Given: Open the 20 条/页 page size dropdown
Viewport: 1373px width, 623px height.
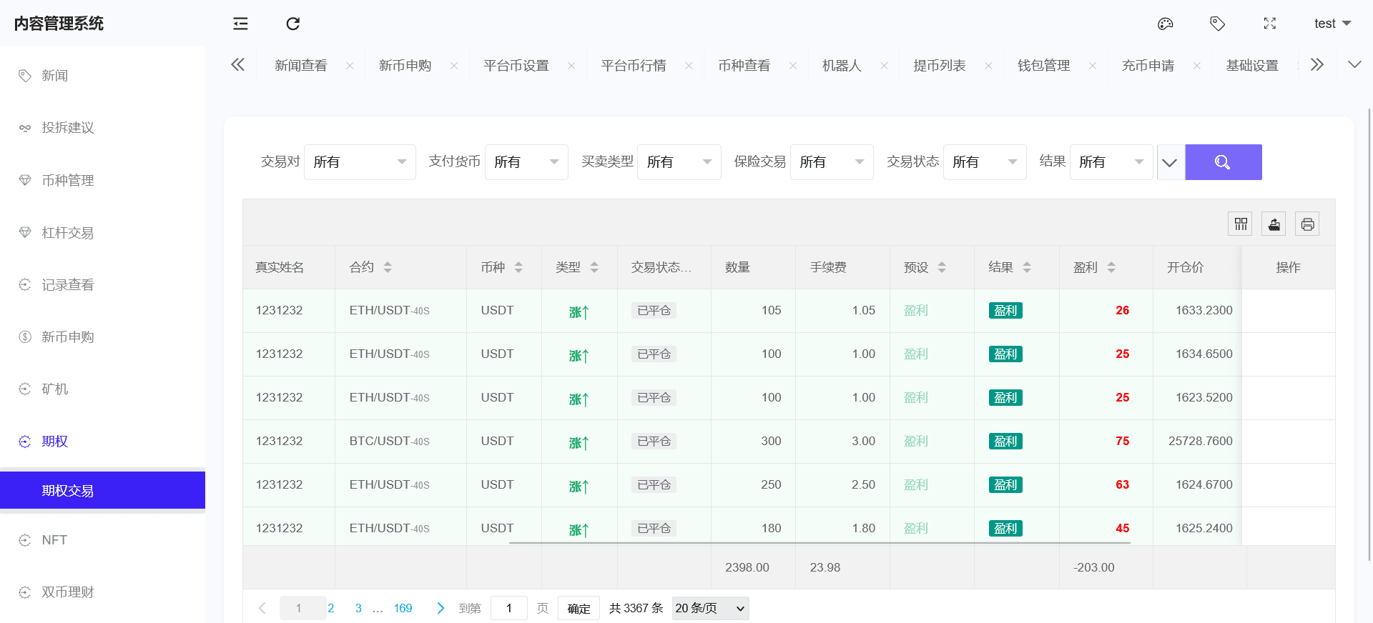Looking at the screenshot, I should pyautogui.click(x=709, y=608).
